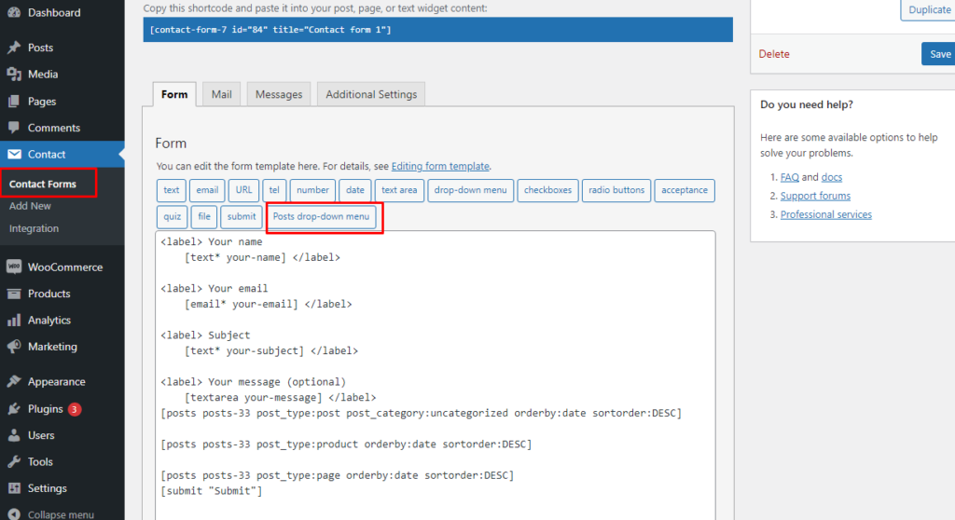Viewport: 955px width, 520px height.
Task: Insert a tel field tag
Action: (x=274, y=190)
